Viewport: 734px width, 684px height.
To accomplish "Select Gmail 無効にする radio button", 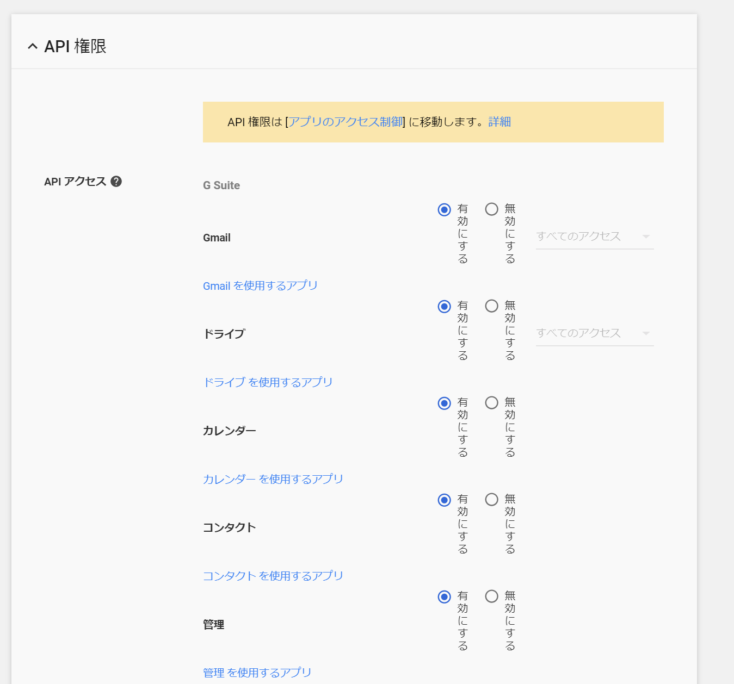I will (491, 209).
